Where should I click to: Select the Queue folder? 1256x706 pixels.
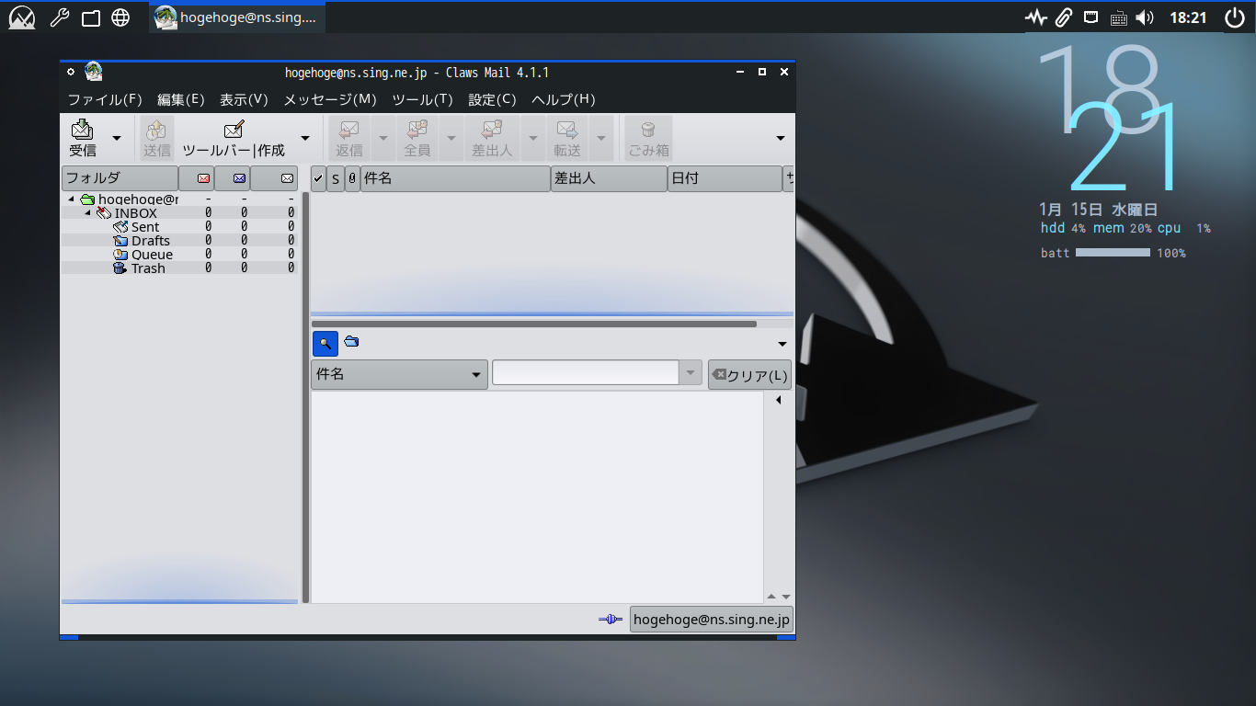click(x=152, y=255)
